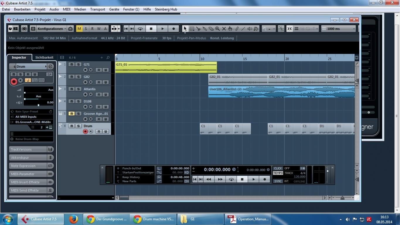Click Rewind in transport panel
This screenshot has height=225, width=400.
pos(209,179)
